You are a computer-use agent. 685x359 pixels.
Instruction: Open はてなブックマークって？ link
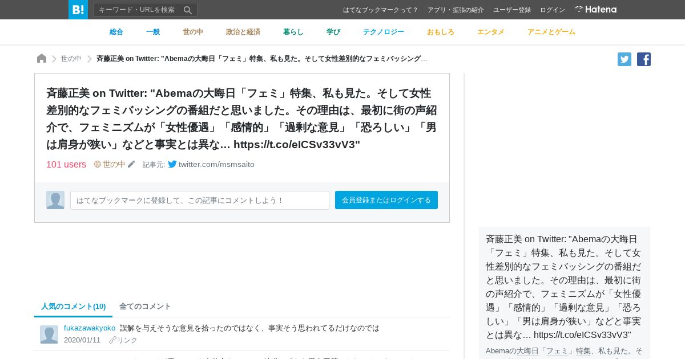click(381, 10)
